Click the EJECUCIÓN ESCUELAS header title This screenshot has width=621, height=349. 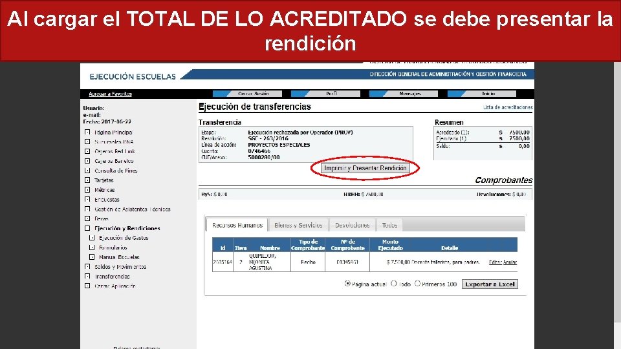(x=133, y=77)
